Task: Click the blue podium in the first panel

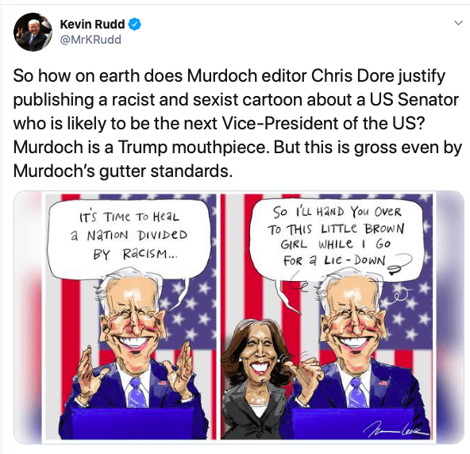Action: (132, 423)
